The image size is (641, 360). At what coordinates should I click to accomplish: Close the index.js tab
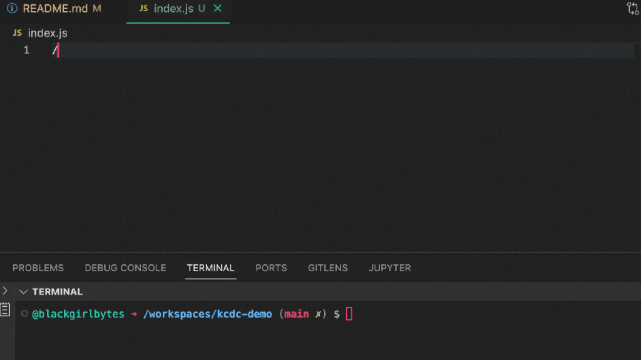point(217,8)
